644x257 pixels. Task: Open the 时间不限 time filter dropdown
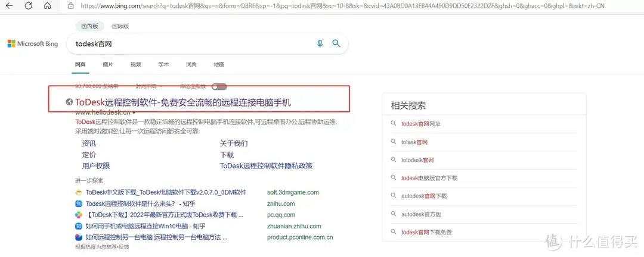(x=148, y=86)
